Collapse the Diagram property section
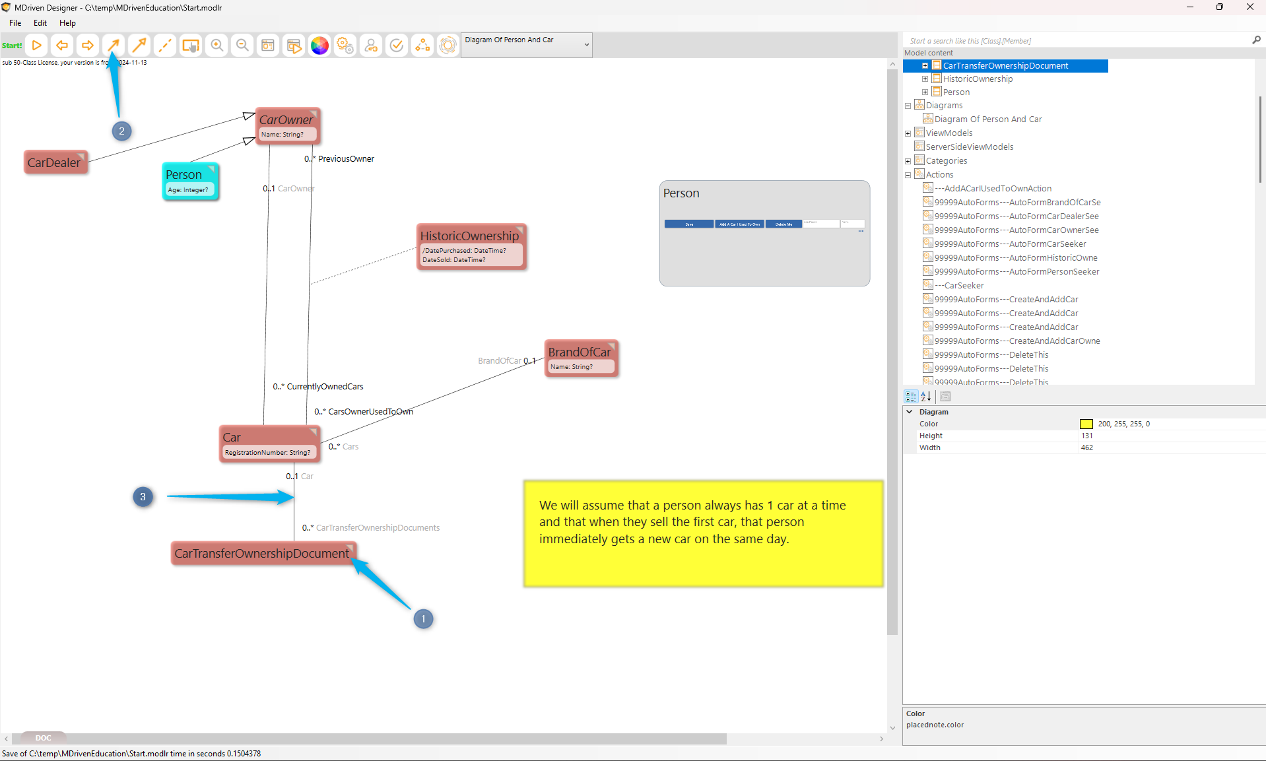 (x=910, y=412)
